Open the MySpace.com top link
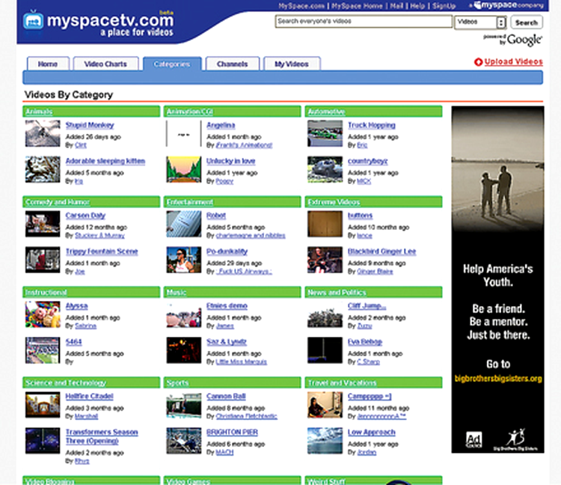This screenshot has width=561, height=485. click(x=301, y=6)
